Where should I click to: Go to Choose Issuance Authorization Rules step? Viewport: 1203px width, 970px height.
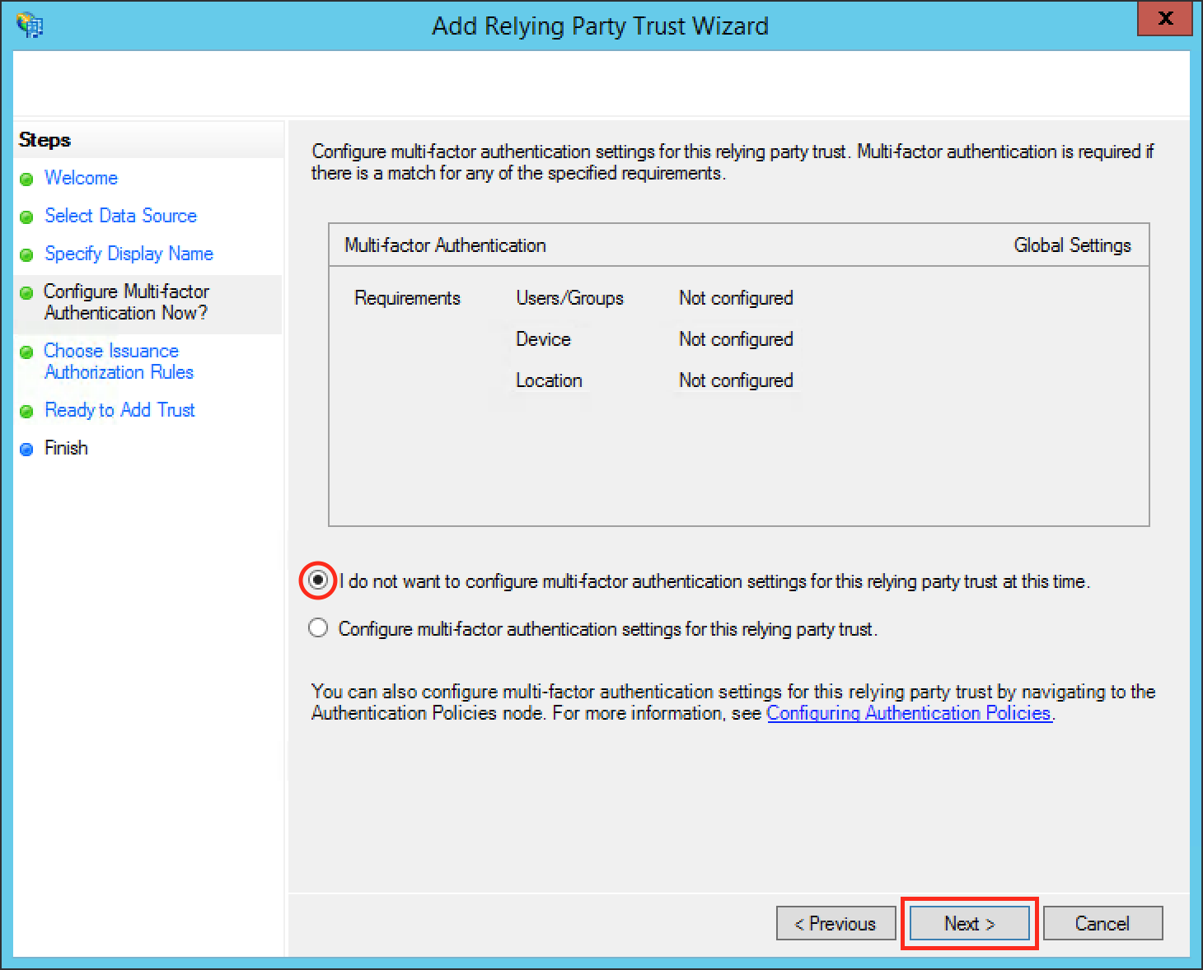[x=119, y=361]
